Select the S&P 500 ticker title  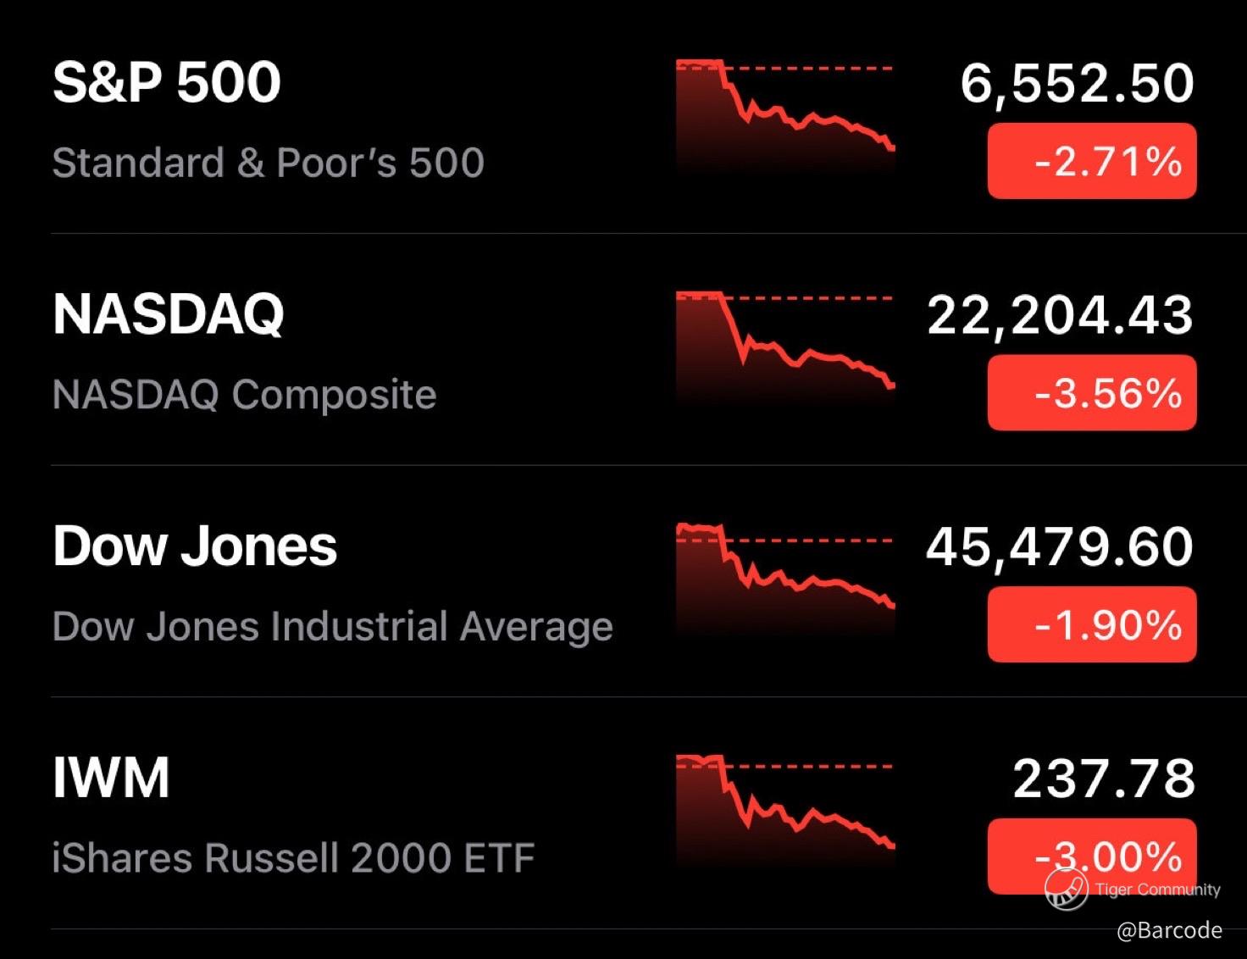coord(166,82)
